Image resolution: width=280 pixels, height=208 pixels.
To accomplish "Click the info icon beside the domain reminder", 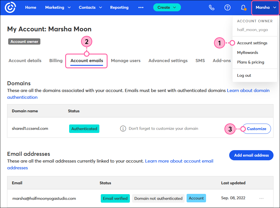I will pos(123,128).
